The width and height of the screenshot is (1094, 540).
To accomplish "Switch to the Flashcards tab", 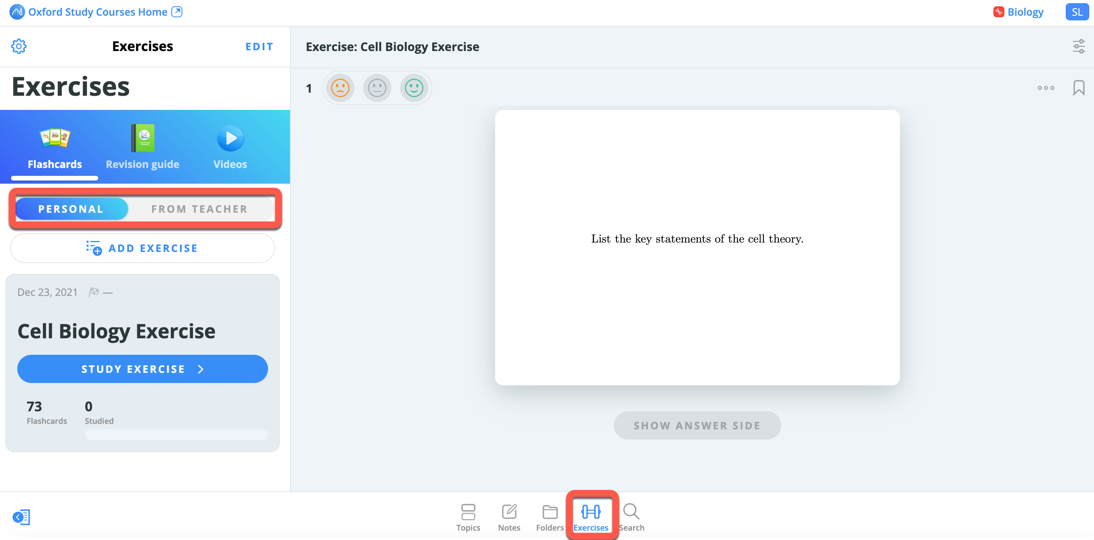I will (55, 147).
